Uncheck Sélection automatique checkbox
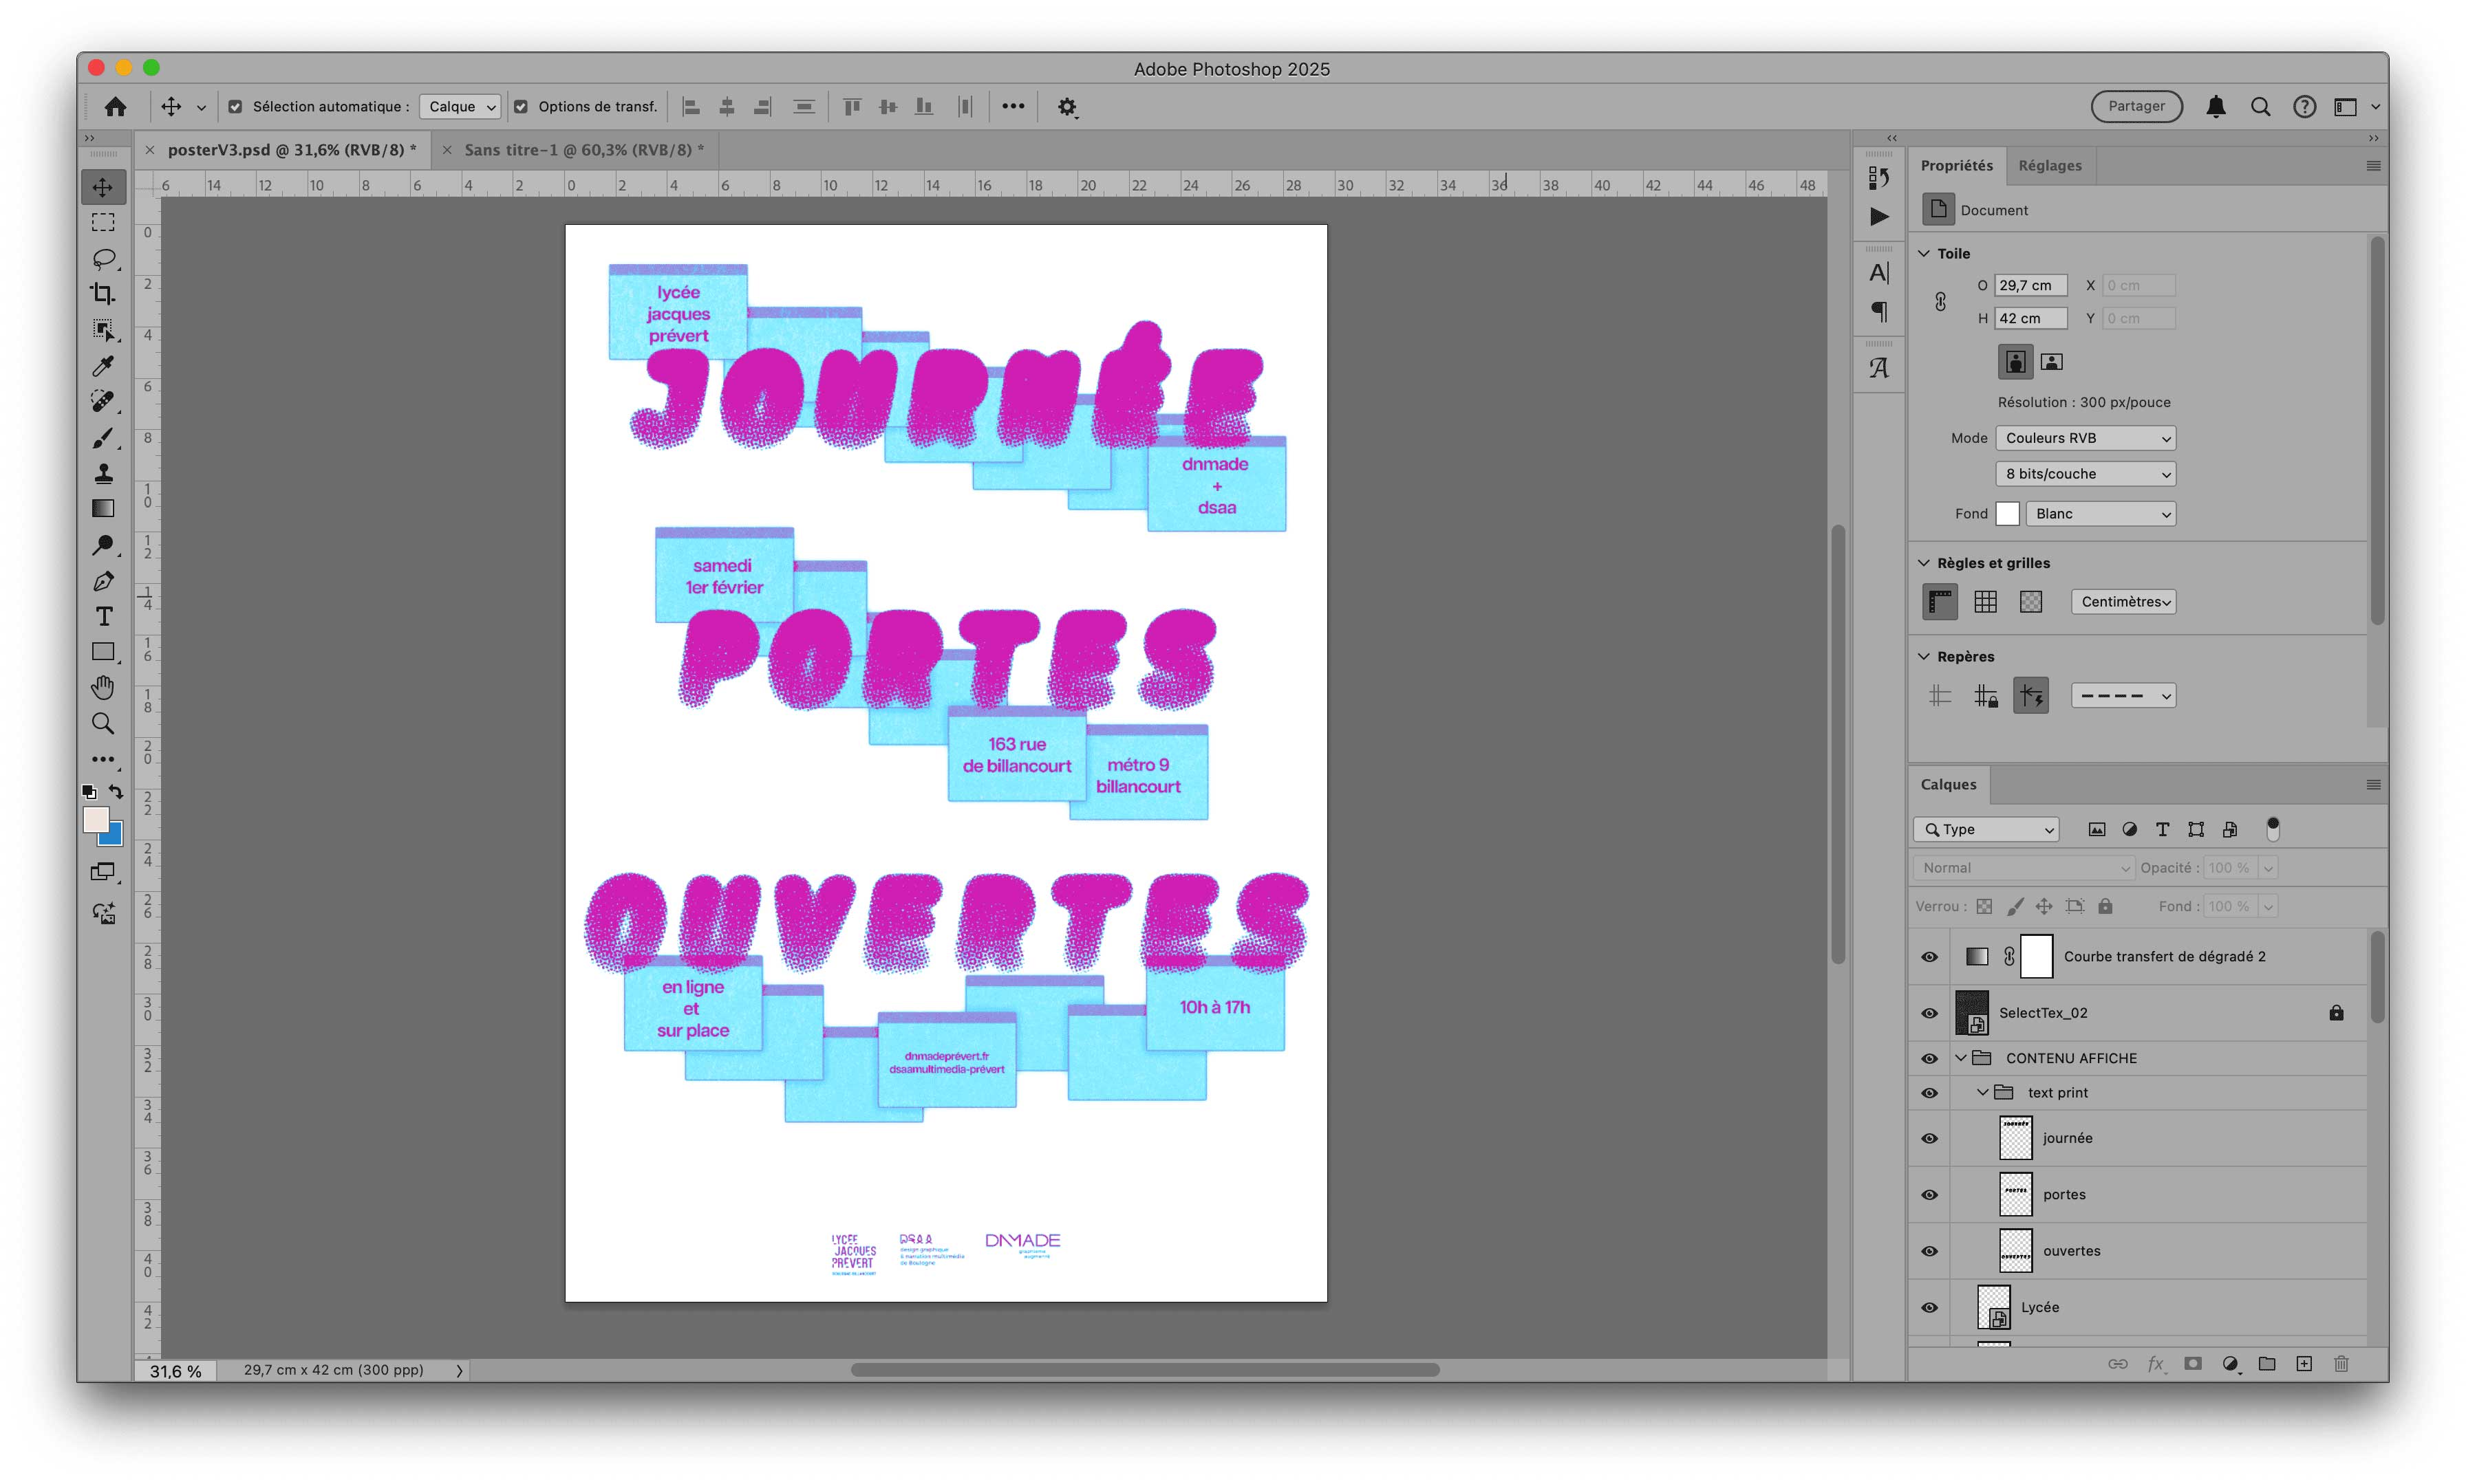2466x1484 pixels. [x=235, y=107]
